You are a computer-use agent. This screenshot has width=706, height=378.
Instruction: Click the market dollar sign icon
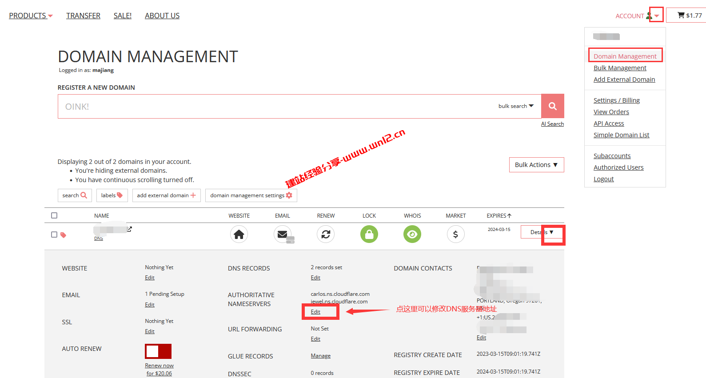pos(455,234)
